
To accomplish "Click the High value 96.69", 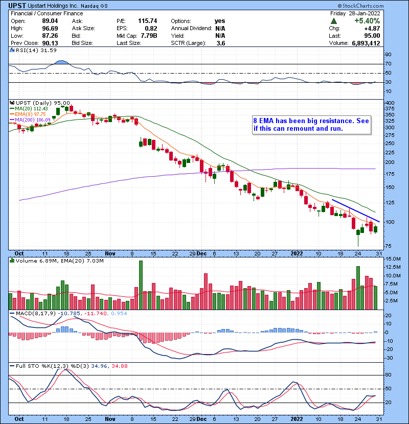I will [x=50, y=29].
